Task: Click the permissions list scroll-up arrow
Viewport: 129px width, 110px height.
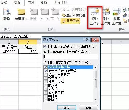Action: coord(96,68)
